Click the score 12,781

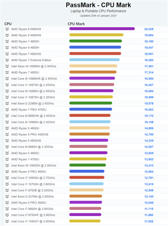[149, 178]
